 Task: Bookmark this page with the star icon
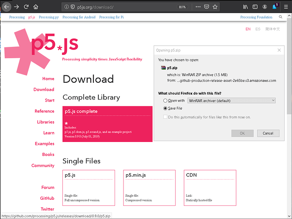click(x=215, y=7)
